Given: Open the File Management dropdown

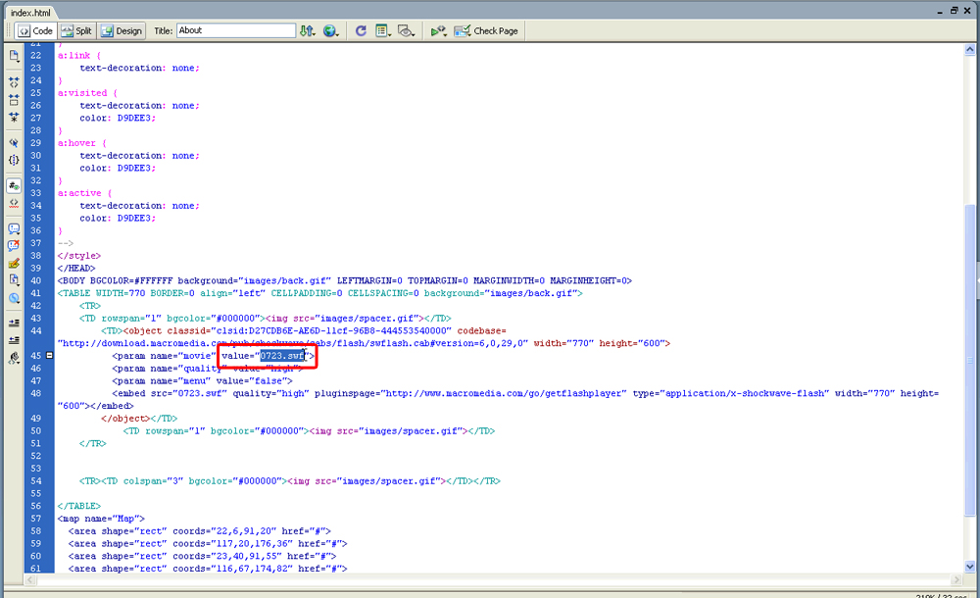Looking at the screenshot, I should pos(308,30).
